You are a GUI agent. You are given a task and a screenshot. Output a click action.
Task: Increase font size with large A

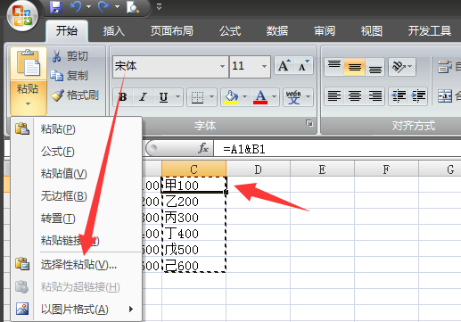coord(284,66)
